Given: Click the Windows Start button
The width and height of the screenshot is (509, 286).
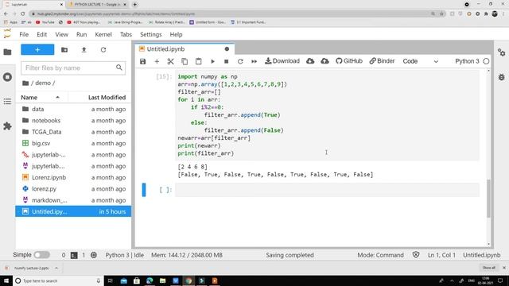Looking at the screenshot, I should pos(6,280).
